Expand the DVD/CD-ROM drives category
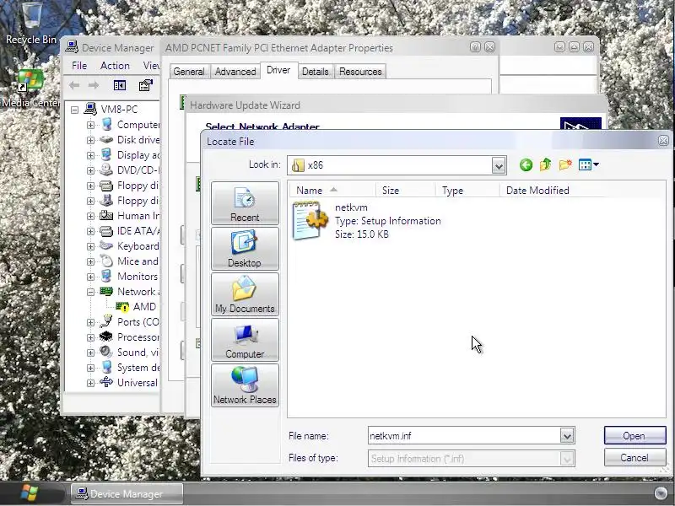675x506 pixels. (x=90, y=170)
